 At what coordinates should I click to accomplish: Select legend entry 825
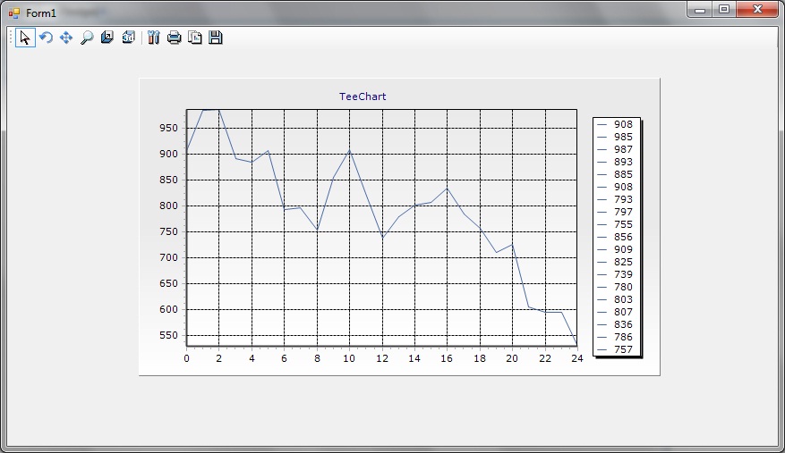(623, 262)
